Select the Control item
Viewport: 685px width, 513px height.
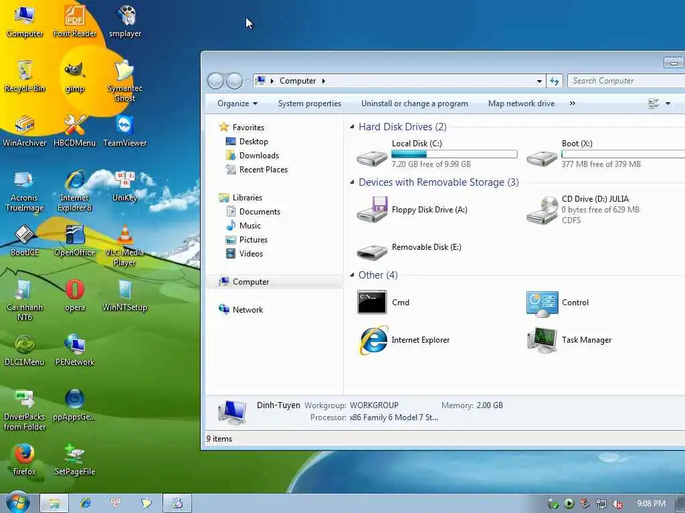[x=557, y=304]
